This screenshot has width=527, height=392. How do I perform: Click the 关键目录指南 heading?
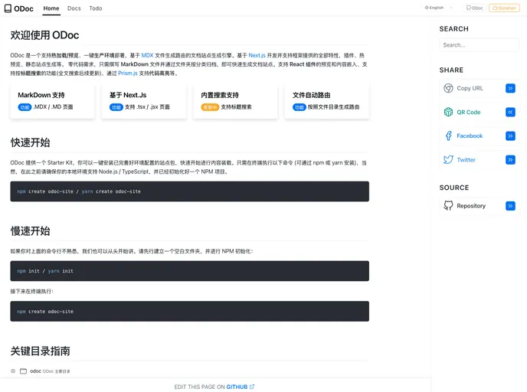41,351
